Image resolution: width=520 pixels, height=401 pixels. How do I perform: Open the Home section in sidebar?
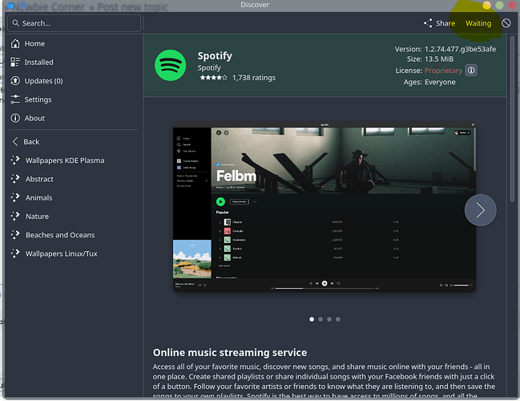[x=34, y=43]
